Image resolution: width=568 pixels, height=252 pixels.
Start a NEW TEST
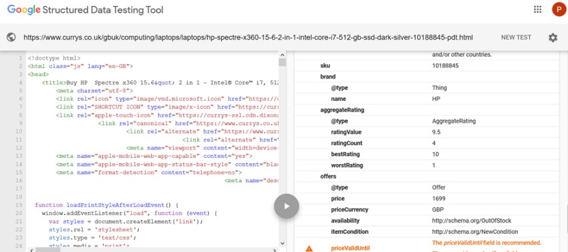[516, 37]
